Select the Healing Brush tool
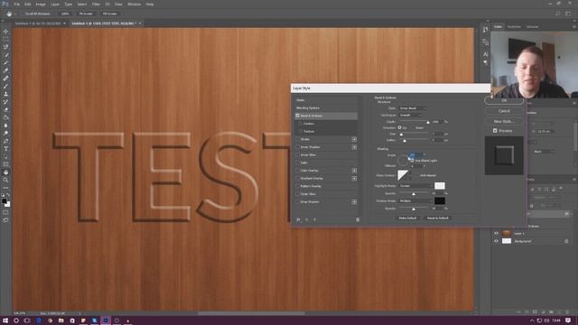 [x=6, y=79]
